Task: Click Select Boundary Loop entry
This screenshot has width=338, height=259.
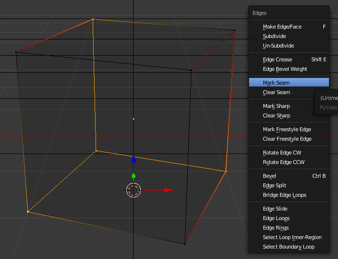Action: click(x=289, y=247)
